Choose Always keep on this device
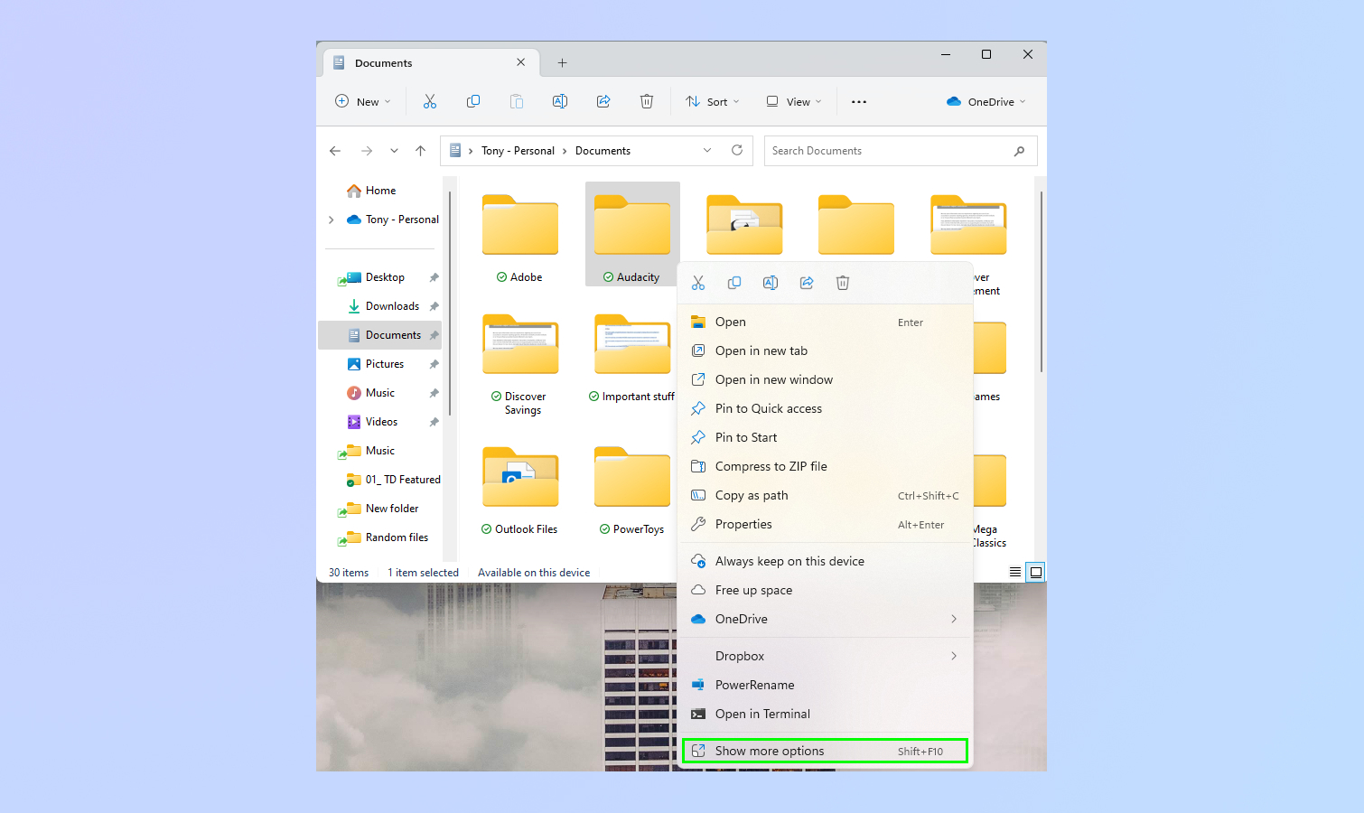 click(826, 561)
